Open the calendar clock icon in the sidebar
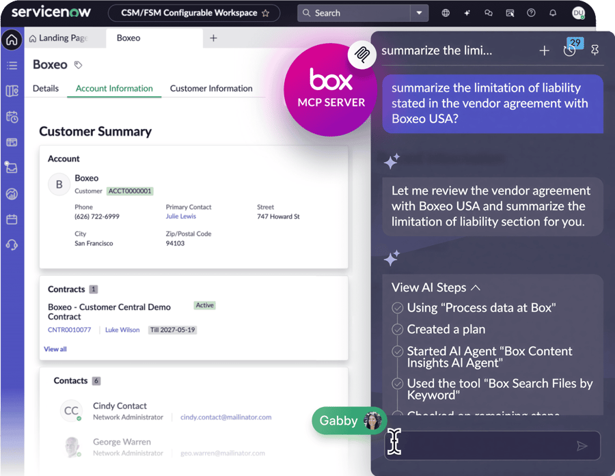The height and width of the screenshot is (476, 615). [x=12, y=117]
